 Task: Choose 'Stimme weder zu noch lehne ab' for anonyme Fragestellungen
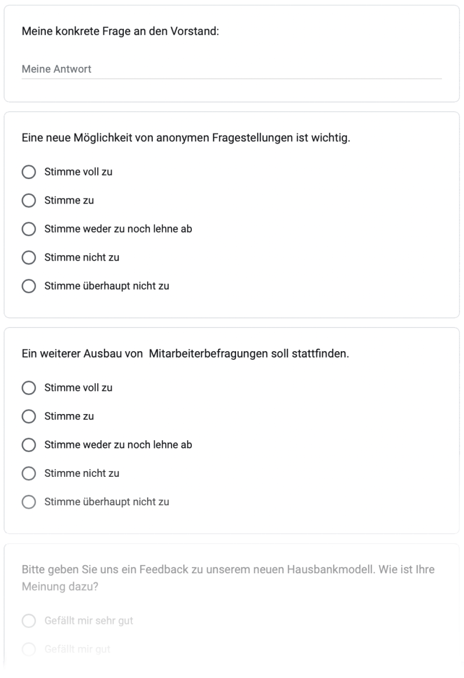tap(28, 229)
